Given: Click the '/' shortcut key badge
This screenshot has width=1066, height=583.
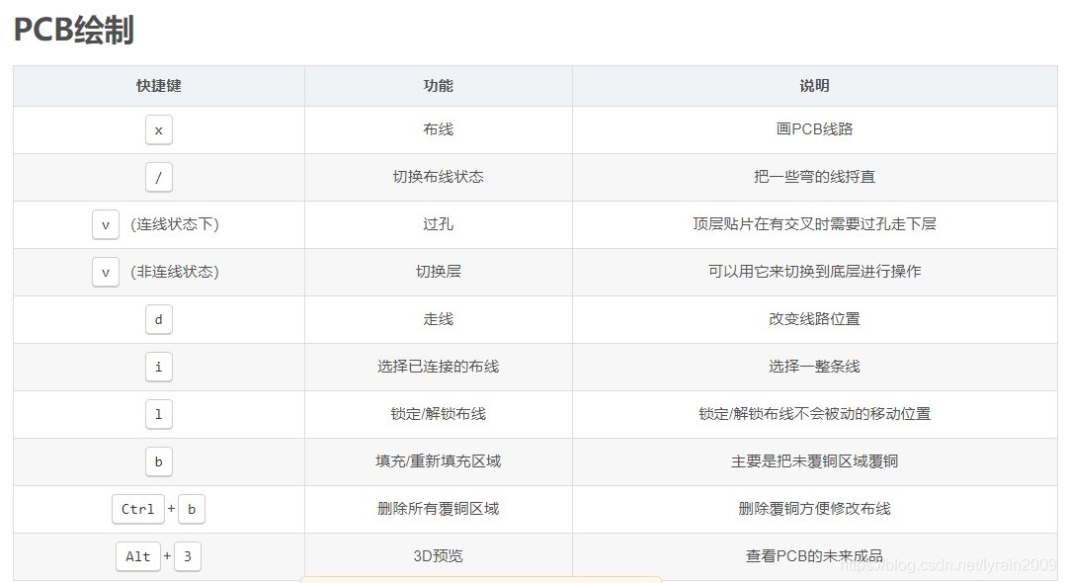Looking at the screenshot, I should [x=158, y=178].
